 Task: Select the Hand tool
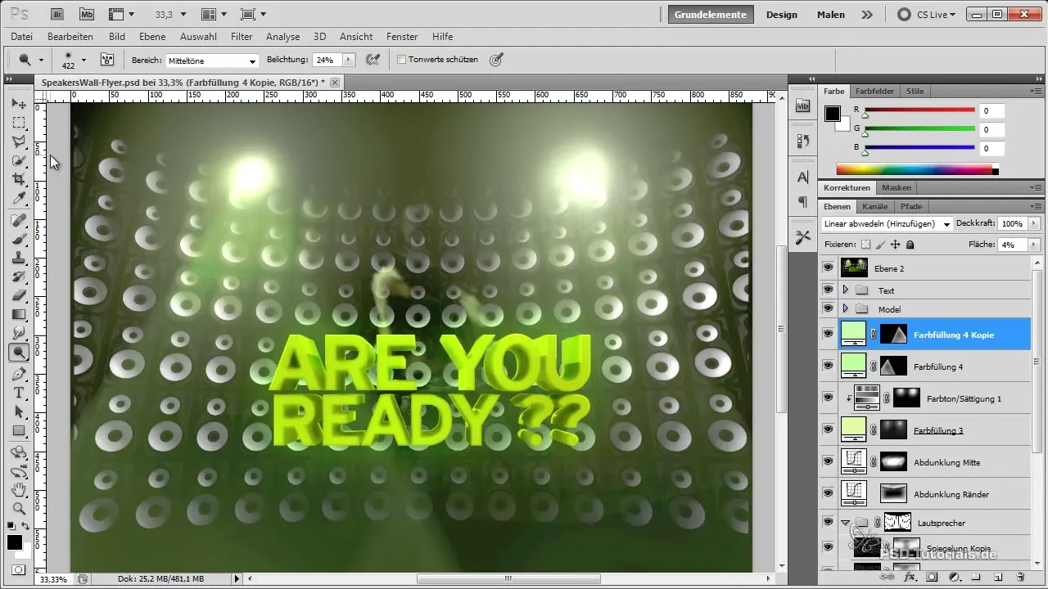click(x=19, y=490)
